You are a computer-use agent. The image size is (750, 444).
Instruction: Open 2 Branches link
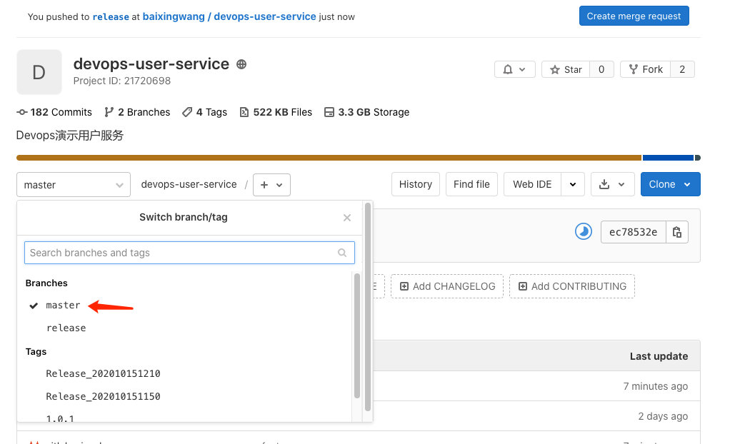pyautogui.click(x=137, y=112)
